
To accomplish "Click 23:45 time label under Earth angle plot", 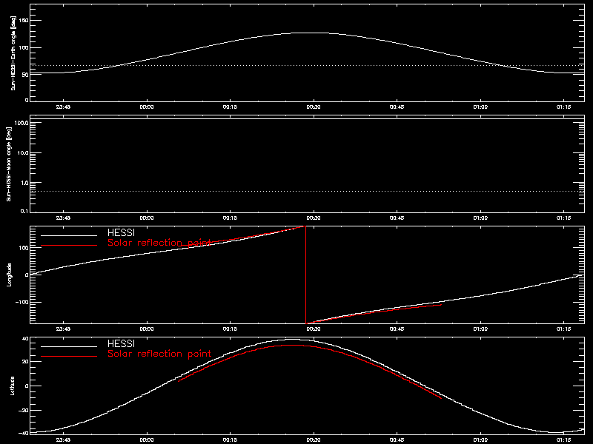I will click(63, 107).
